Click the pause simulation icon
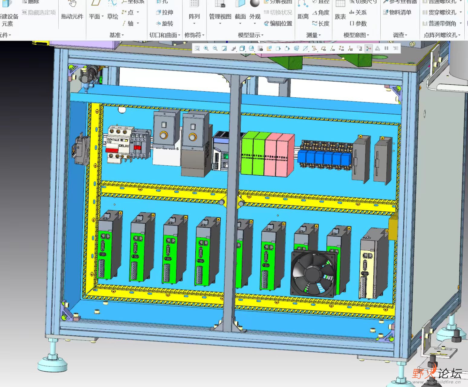Viewport: 468px width, 387px height. (386, 48)
